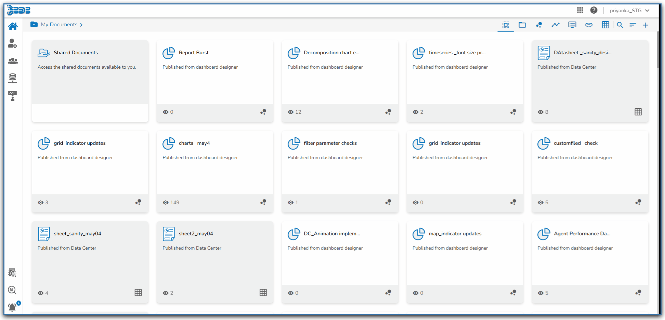Click the BDB logo
This screenshot has width=665, height=320.
(19, 10)
